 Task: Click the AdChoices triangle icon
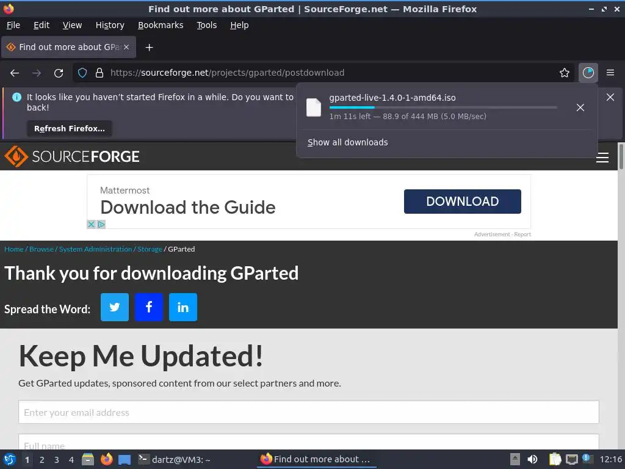tap(101, 224)
